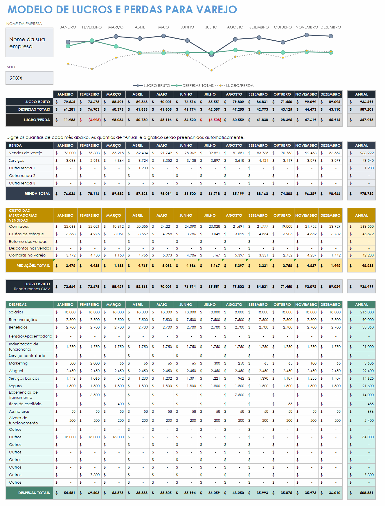The width and height of the screenshot is (385, 506).
Task: Click the NOME DA EMPRESA label
Action: pyautogui.click(x=24, y=24)
